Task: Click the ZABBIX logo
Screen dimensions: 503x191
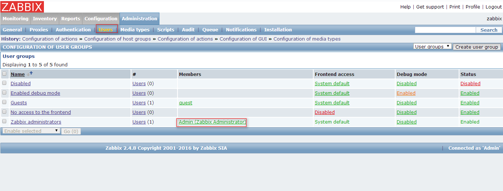Action: pos(22,7)
